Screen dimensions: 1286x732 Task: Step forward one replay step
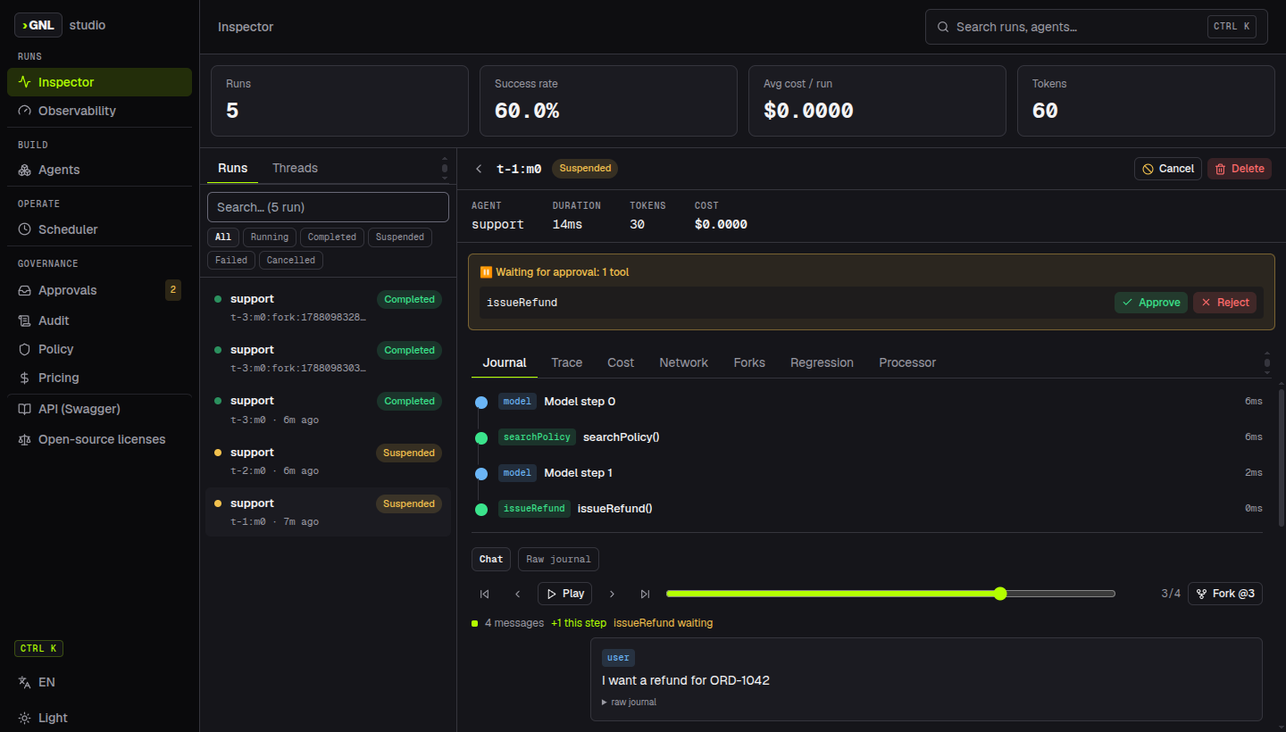pyautogui.click(x=612, y=594)
